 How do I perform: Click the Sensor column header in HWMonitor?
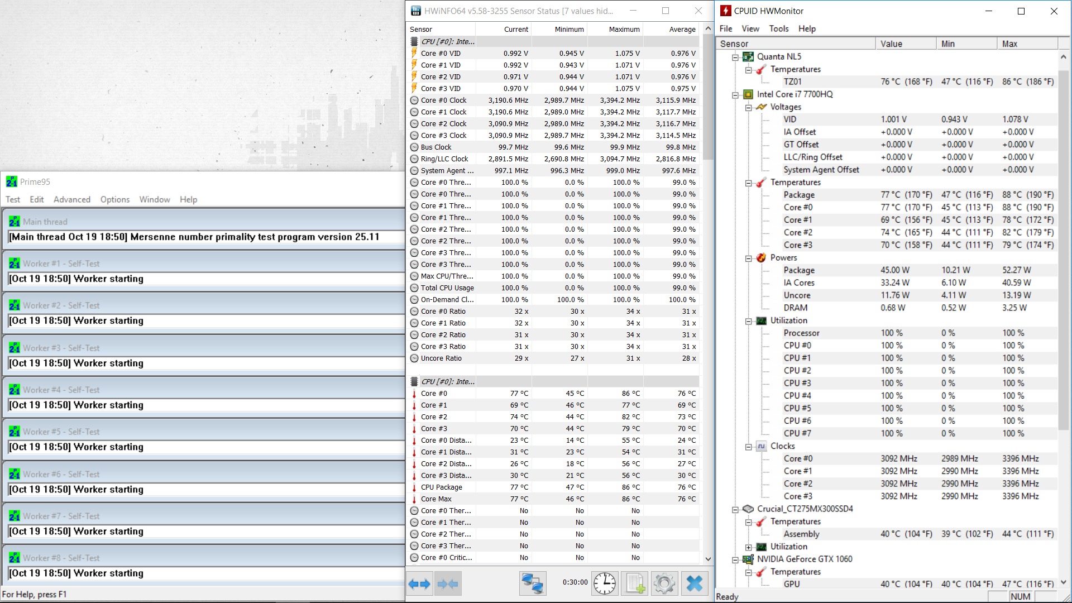[x=796, y=44]
